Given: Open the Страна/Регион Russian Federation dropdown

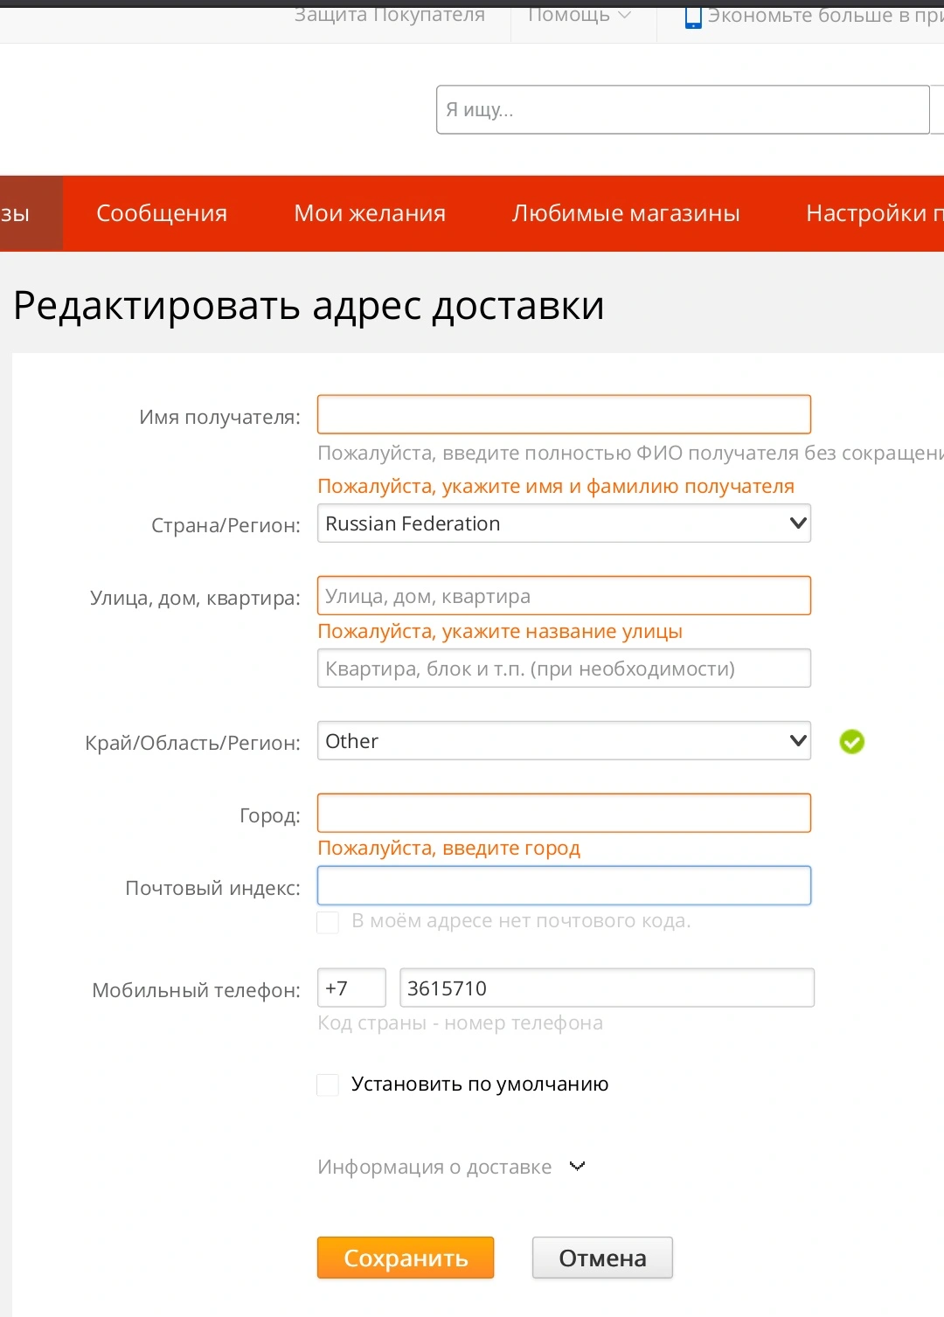Looking at the screenshot, I should tap(564, 523).
